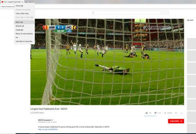Open the tab preview chevron dropdown

point(30,2)
